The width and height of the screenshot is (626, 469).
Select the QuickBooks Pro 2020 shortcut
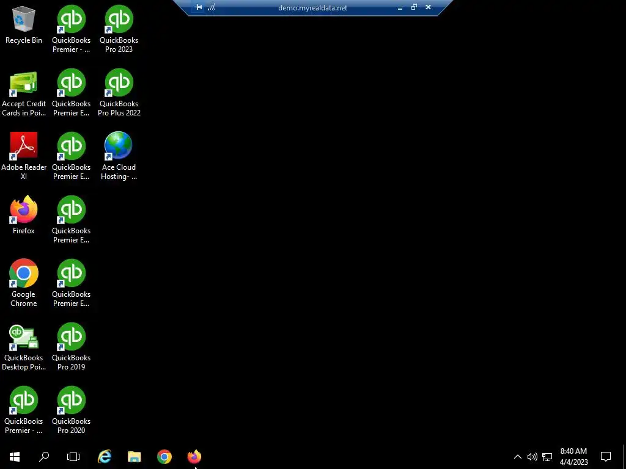point(71,410)
